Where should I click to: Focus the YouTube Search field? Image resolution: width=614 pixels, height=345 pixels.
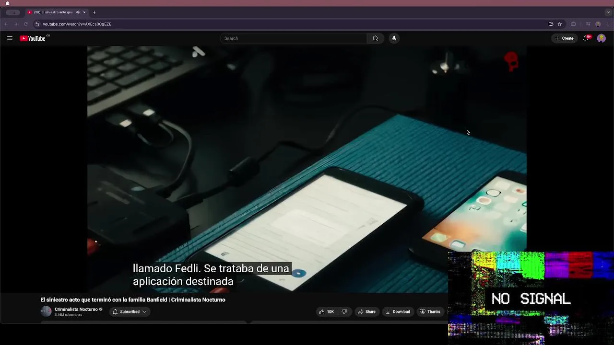pos(293,38)
